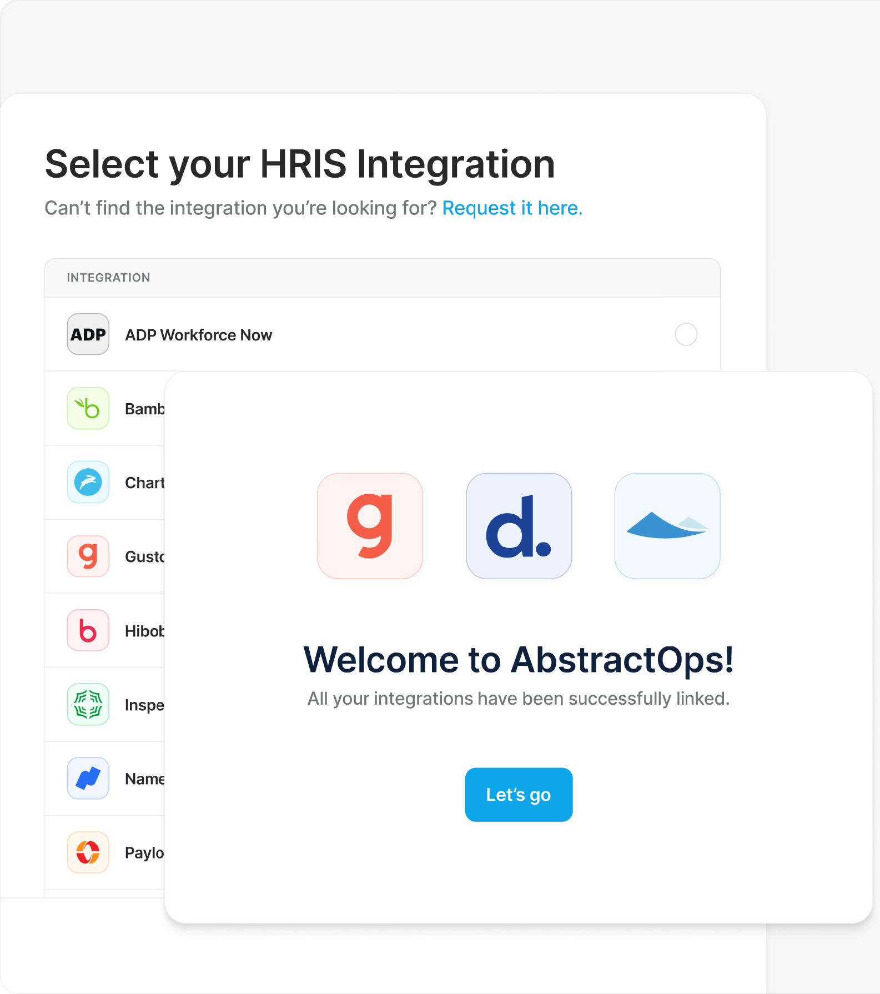The height and width of the screenshot is (994, 880).
Task: Click the INTEGRATION column header
Action: pyautogui.click(x=108, y=278)
